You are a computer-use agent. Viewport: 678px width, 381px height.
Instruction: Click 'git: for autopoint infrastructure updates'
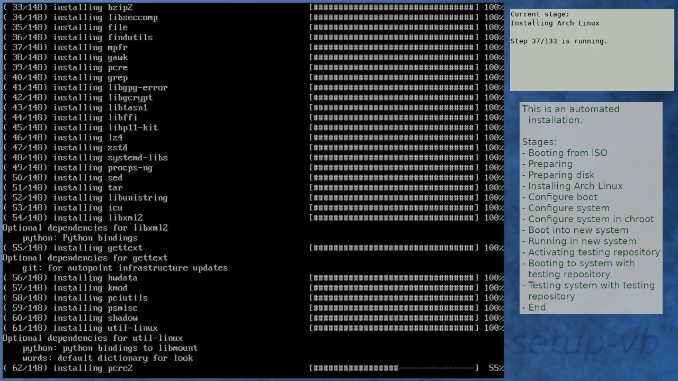point(125,268)
